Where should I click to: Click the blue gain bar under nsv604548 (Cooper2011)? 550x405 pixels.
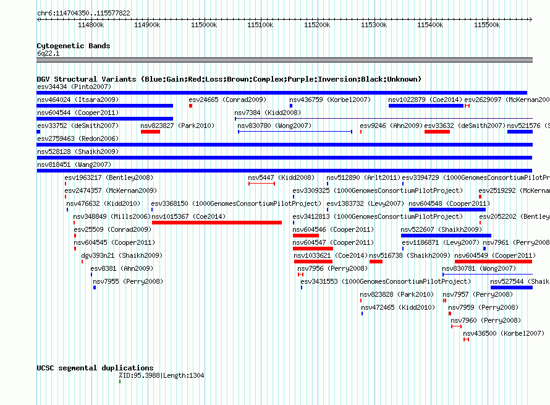coord(447,210)
